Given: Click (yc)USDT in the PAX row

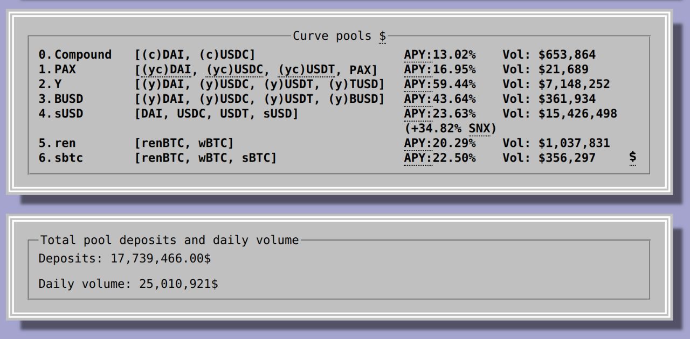Looking at the screenshot, I should pyautogui.click(x=306, y=70).
